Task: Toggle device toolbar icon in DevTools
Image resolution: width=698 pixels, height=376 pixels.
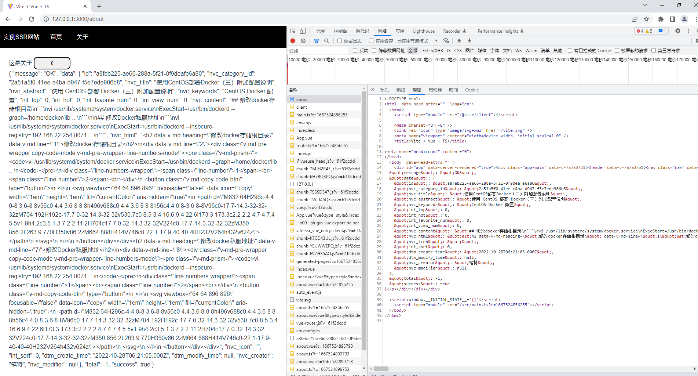Action: [x=303, y=31]
